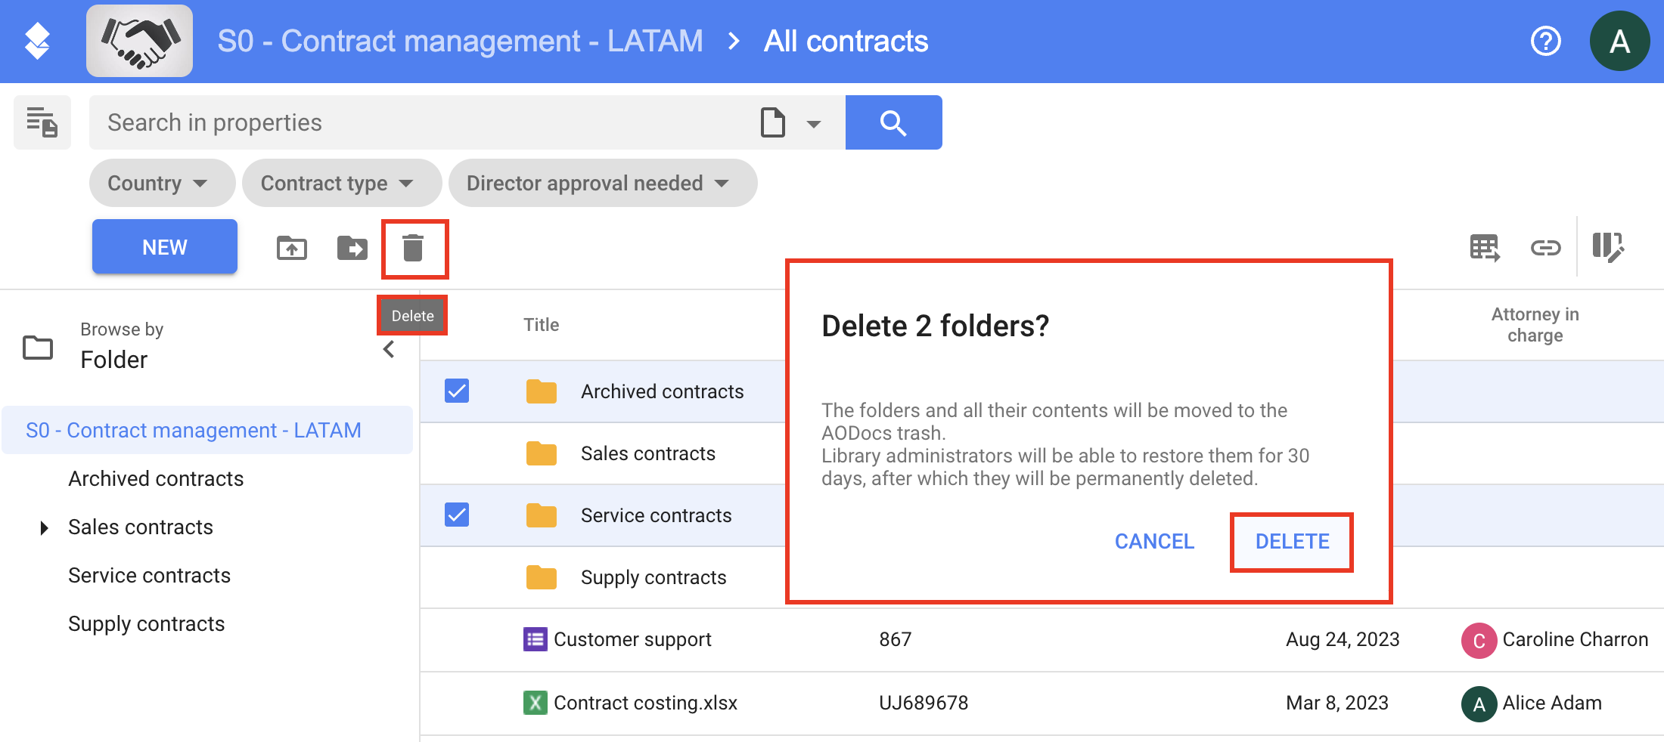Open the edit columns icon
Screen dimensions: 1664x742
[1607, 248]
